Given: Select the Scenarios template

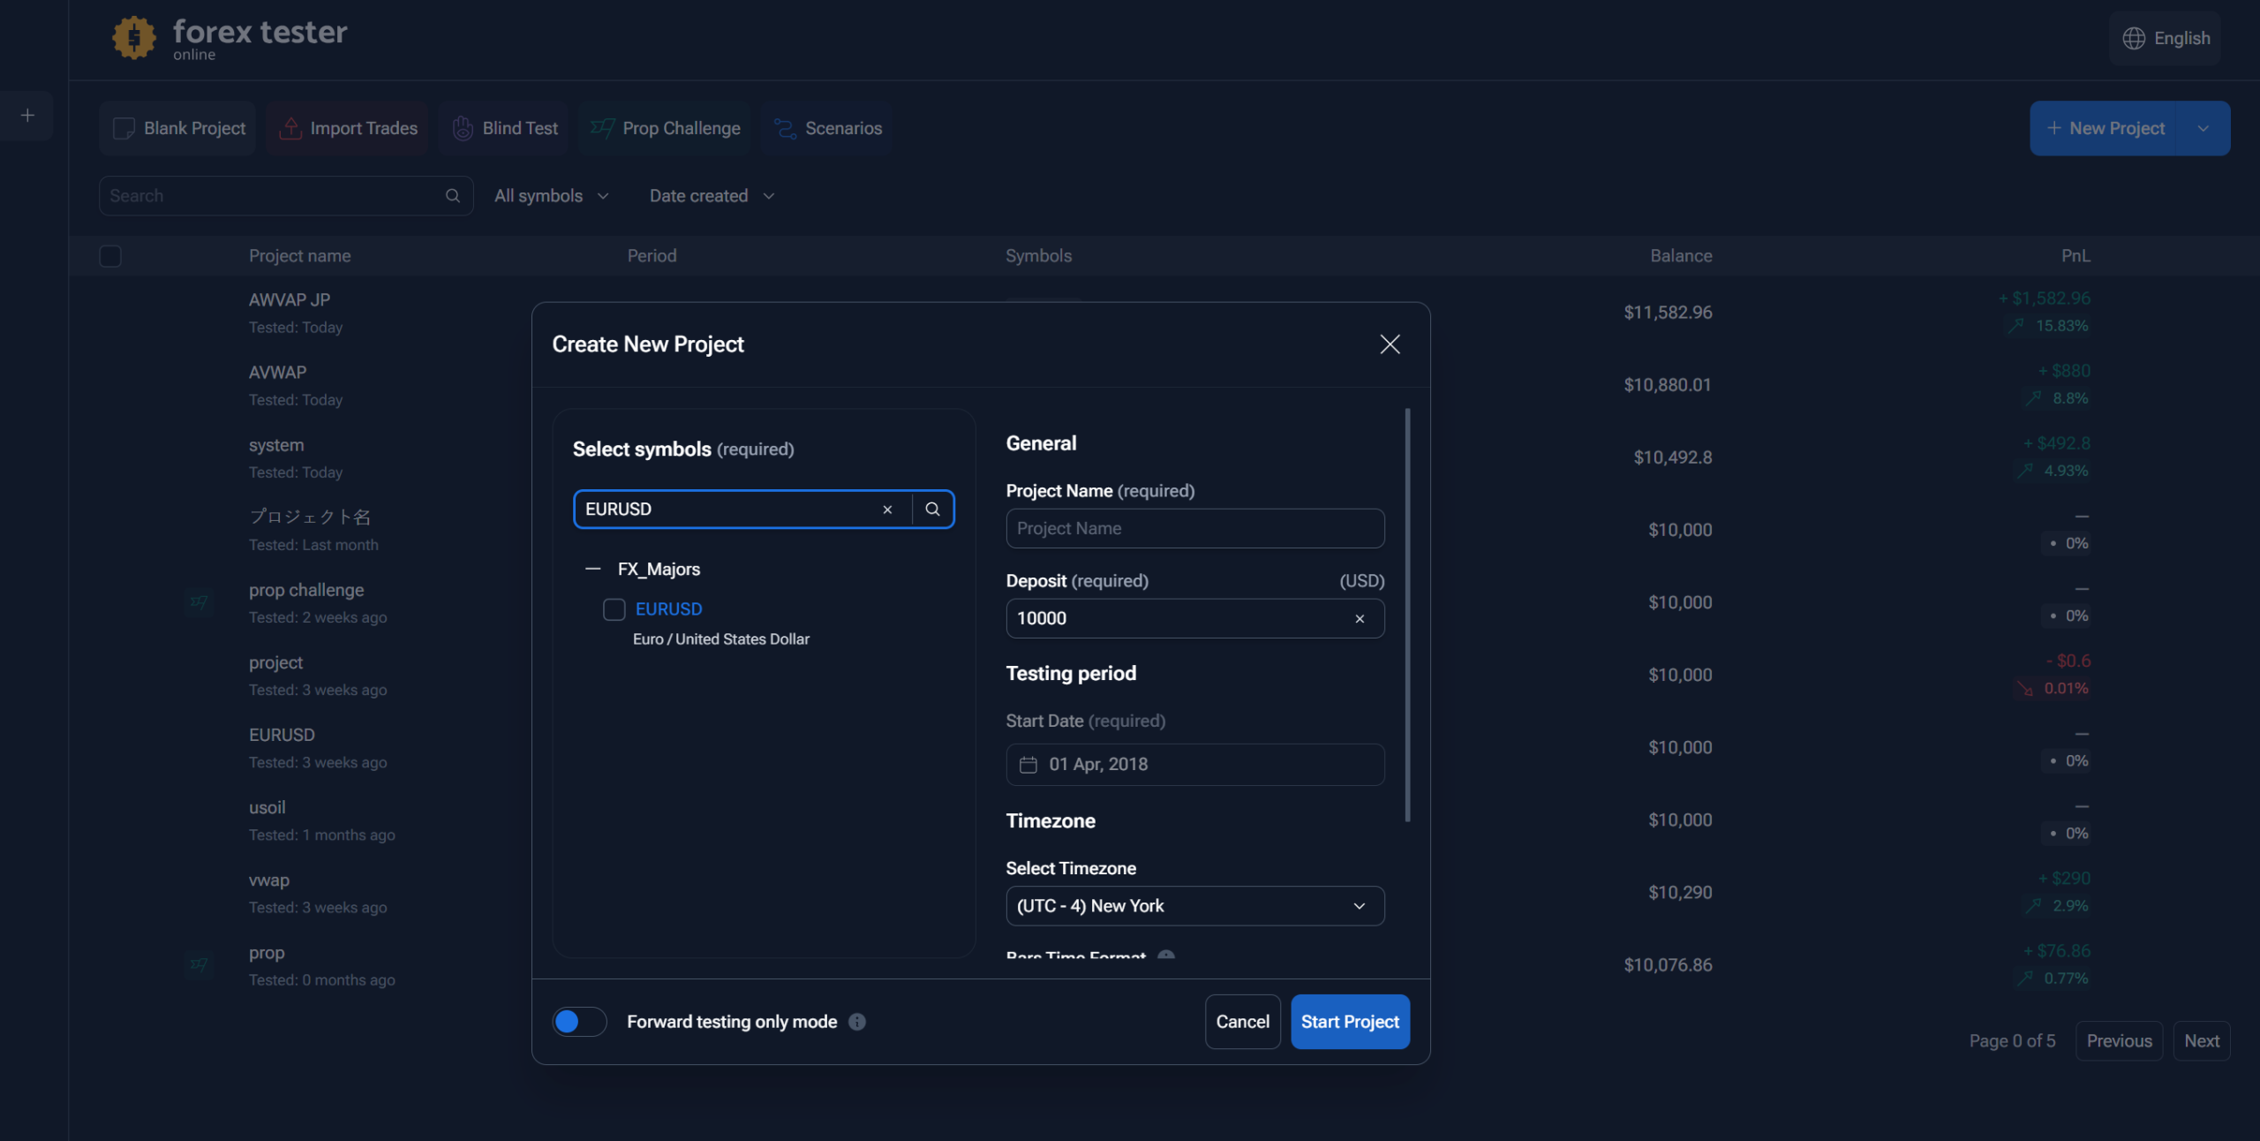Looking at the screenshot, I should click(827, 128).
